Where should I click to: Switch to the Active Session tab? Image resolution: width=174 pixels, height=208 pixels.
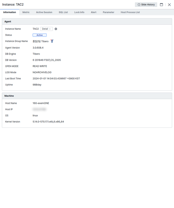coord(44,12)
